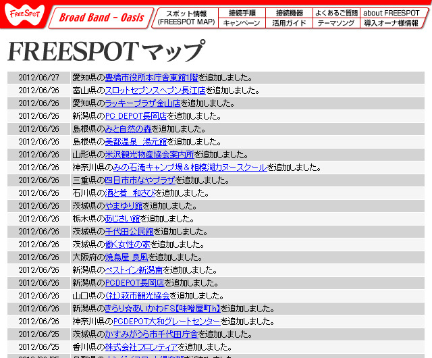This screenshot has height=358, width=432.
Task: Open きらり☆あいかわFS【味噌屋町h】 link
Action: pyautogui.click(x=163, y=309)
